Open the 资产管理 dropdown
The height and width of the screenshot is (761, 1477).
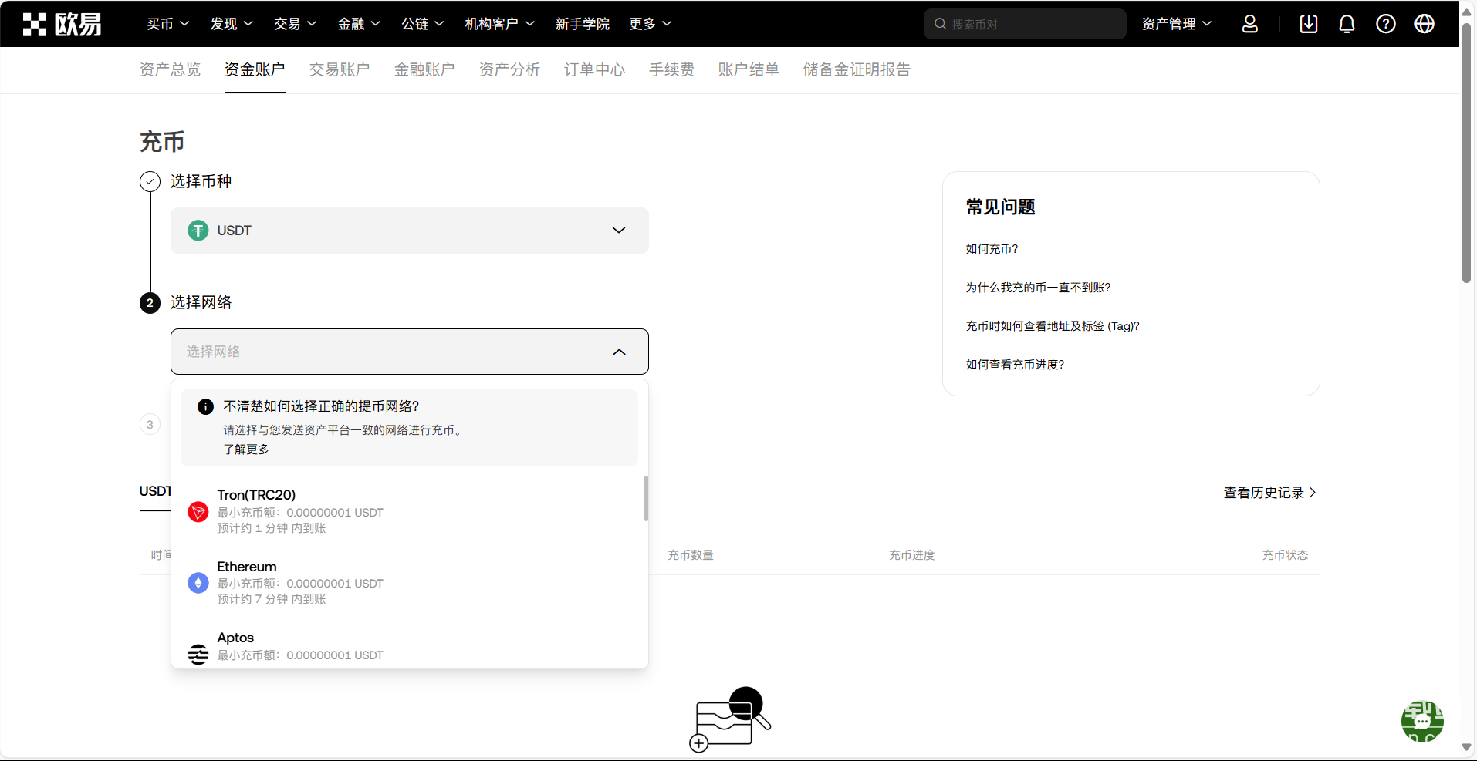pyautogui.click(x=1177, y=24)
